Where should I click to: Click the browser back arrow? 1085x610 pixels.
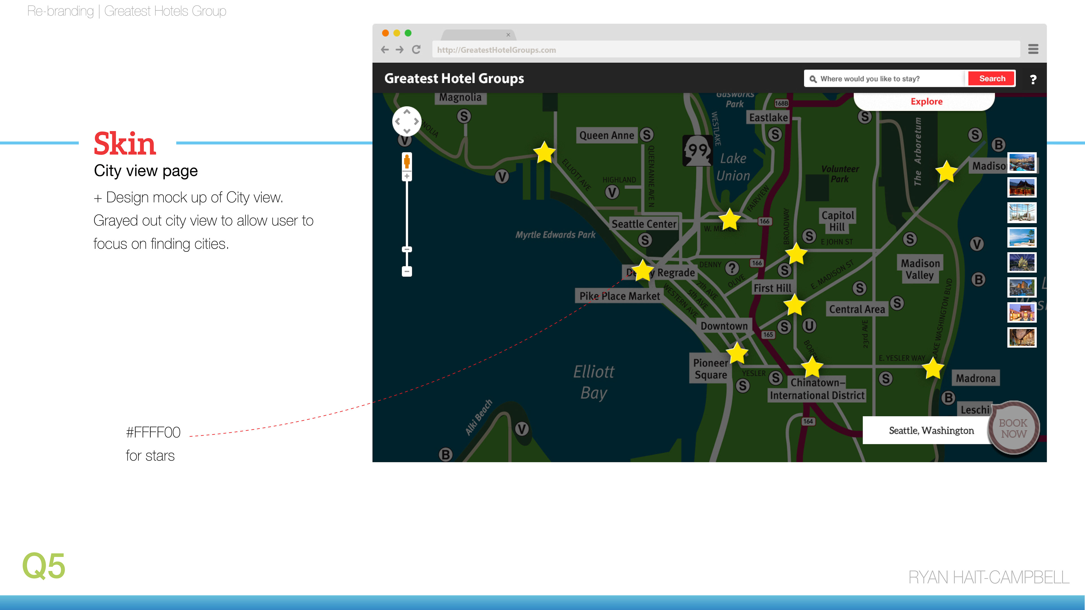pos(385,50)
